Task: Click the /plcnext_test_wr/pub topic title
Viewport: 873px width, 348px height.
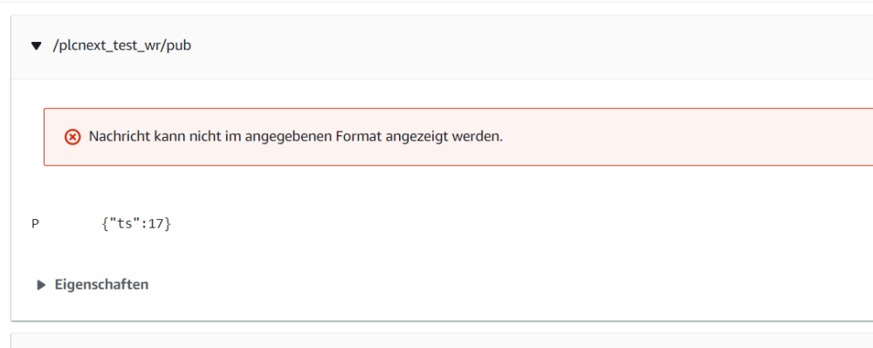Action: pyautogui.click(x=122, y=45)
